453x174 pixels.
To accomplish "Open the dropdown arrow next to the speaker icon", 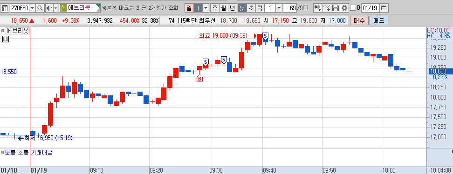I will pos(56,8).
